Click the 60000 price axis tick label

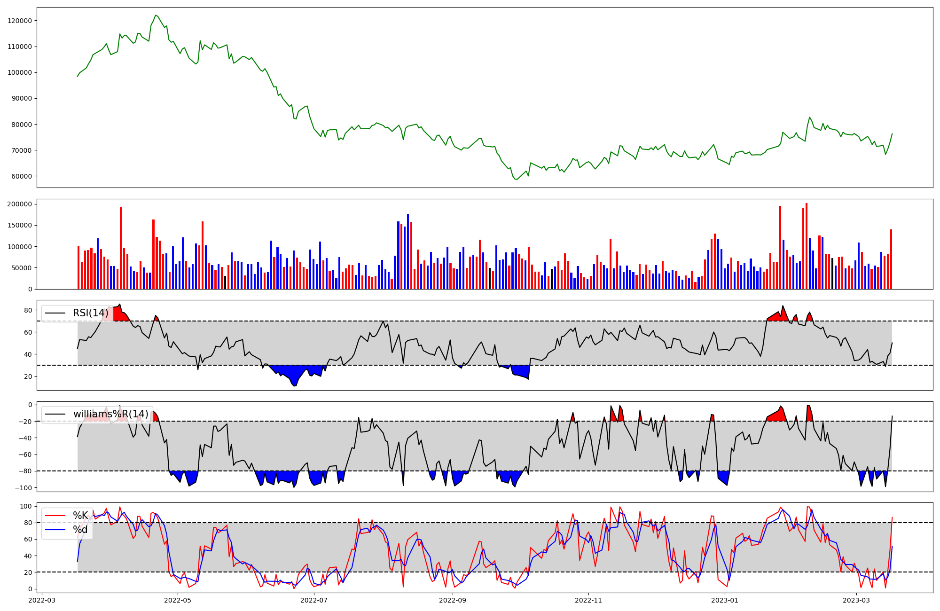[21, 176]
